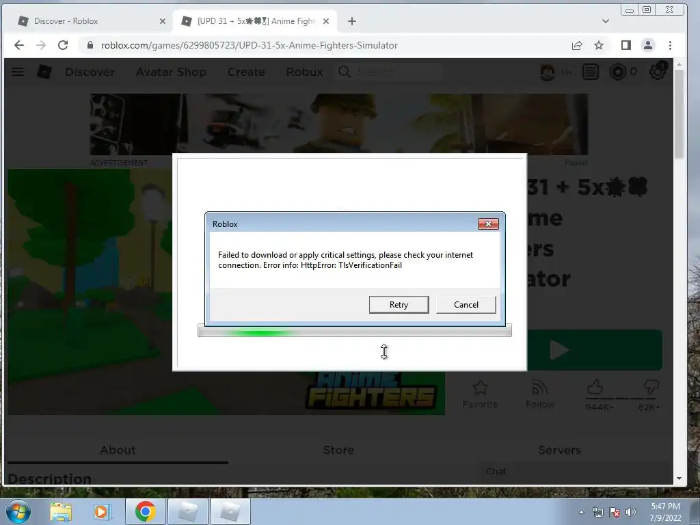Viewport: 700px width, 525px height.
Task: Show hidden tray icons arrow
Action: click(581, 512)
